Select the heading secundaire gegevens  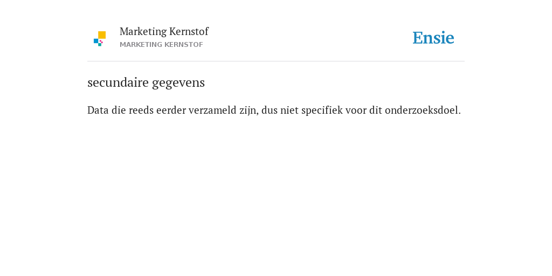[146, 82]
